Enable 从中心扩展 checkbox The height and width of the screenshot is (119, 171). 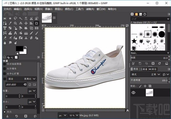pyautogui.click(x=5, y=74)
